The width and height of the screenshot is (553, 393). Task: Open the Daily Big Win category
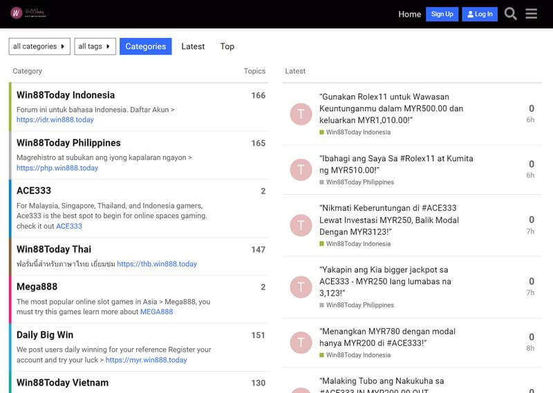click(45, 335)
